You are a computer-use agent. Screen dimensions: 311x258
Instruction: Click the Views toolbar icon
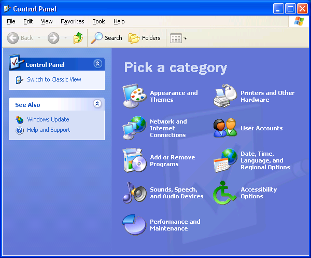coord(176,38)
